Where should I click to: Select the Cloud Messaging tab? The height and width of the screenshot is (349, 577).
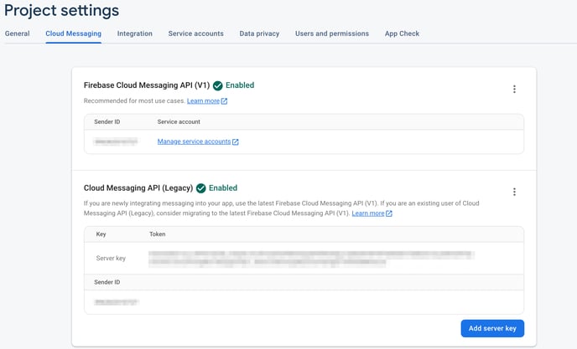[x=73, y=33]
